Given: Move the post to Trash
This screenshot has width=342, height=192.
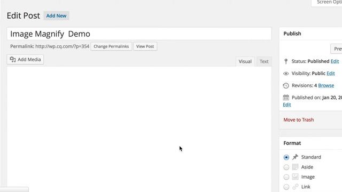Looking at the screenshot, I should tap(299, 119).
